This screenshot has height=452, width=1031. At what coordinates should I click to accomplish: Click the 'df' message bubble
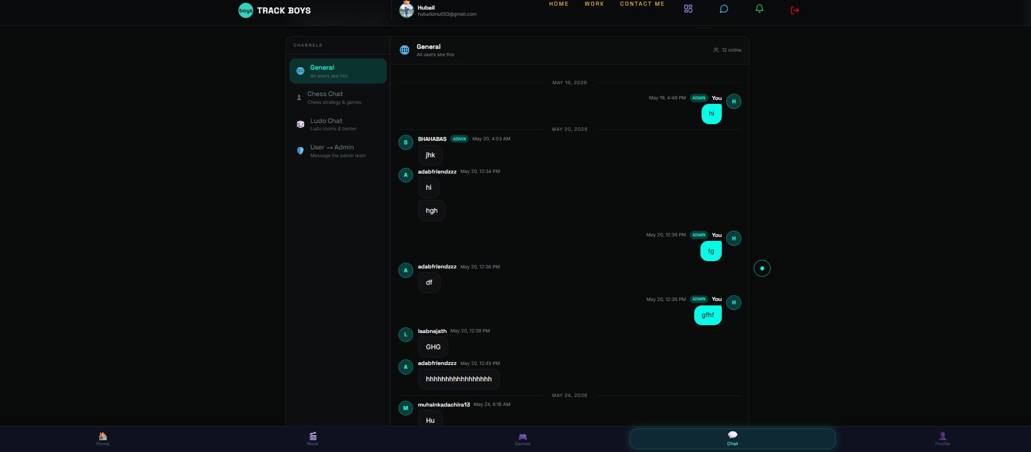pos(429,282)
